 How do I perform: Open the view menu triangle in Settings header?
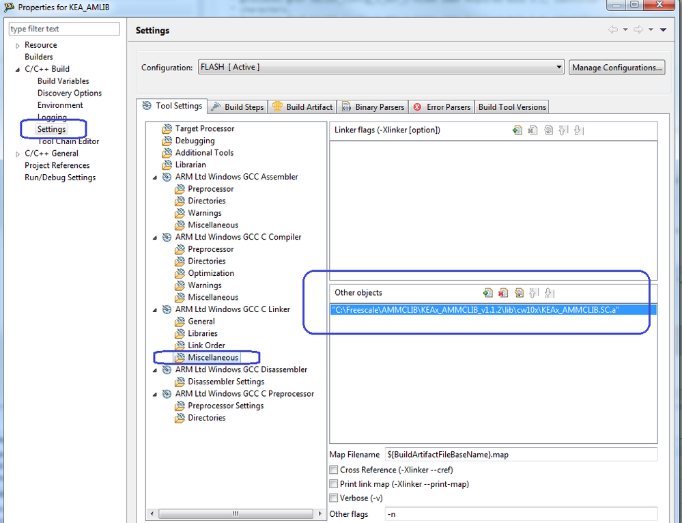(x=664, y=29)
